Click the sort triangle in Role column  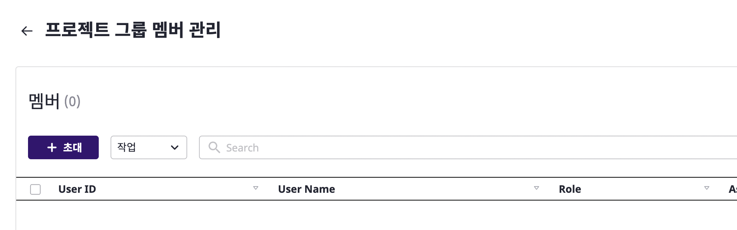(707, 188)
